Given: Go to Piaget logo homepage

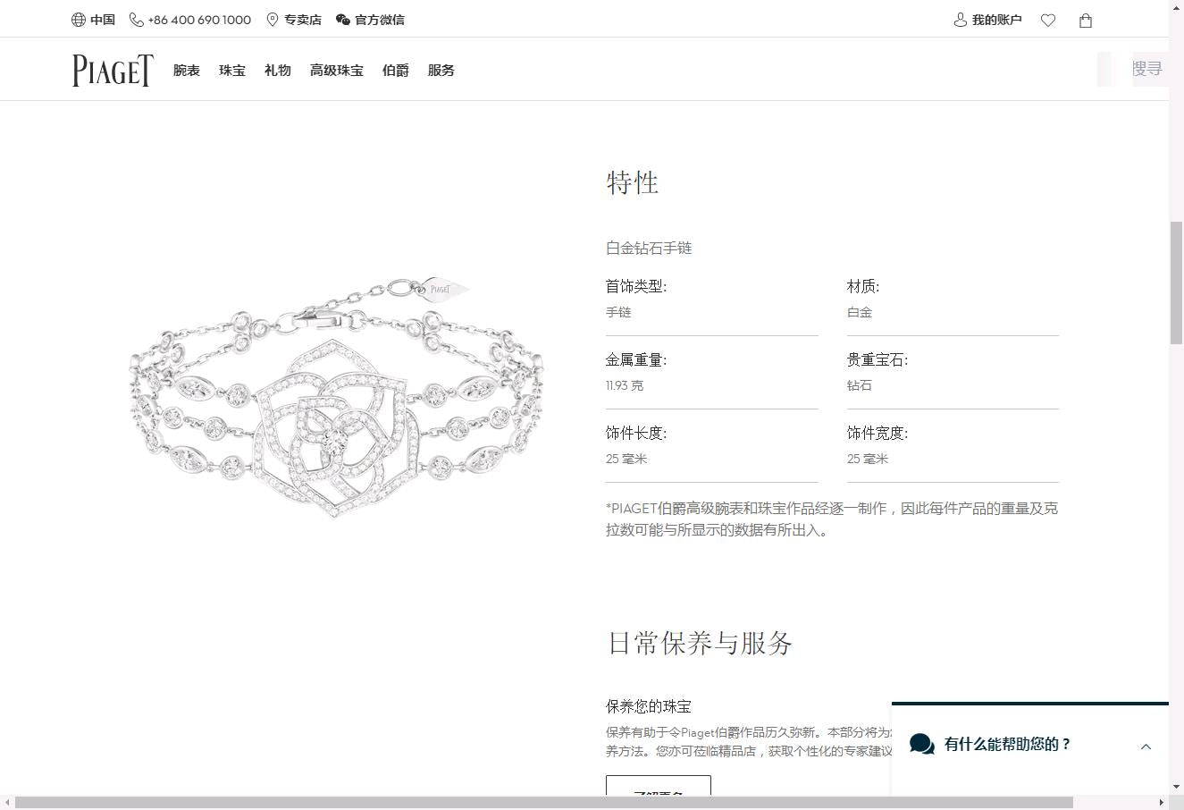Looking at the screenshot, I should point(113,71).
